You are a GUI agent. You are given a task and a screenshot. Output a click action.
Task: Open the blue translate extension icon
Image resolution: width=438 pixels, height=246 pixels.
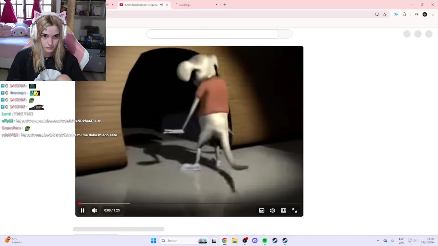[x=396, y=14]
